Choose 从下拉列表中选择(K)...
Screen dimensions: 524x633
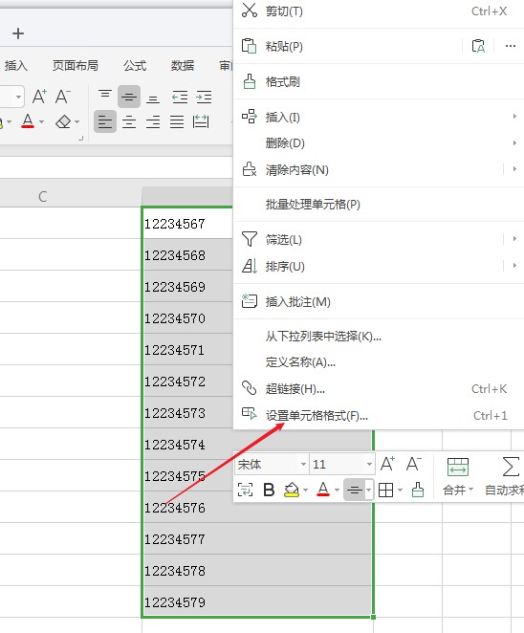[379, 337]
